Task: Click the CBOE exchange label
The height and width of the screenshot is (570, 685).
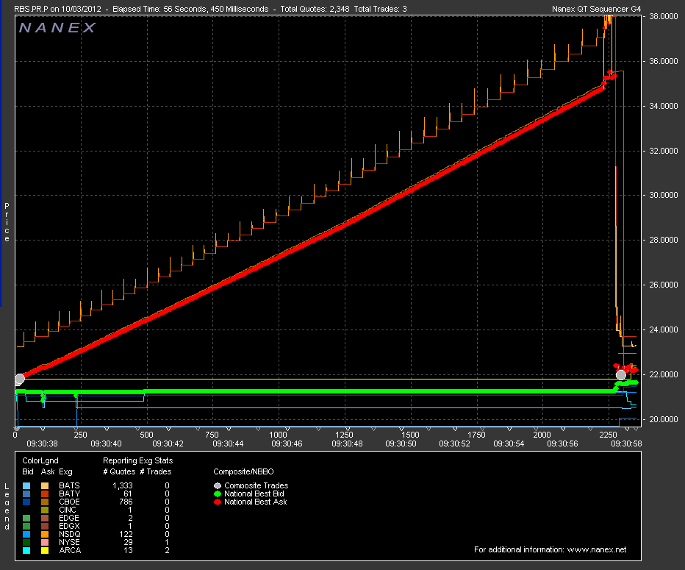Action: (x=70, y=502)
